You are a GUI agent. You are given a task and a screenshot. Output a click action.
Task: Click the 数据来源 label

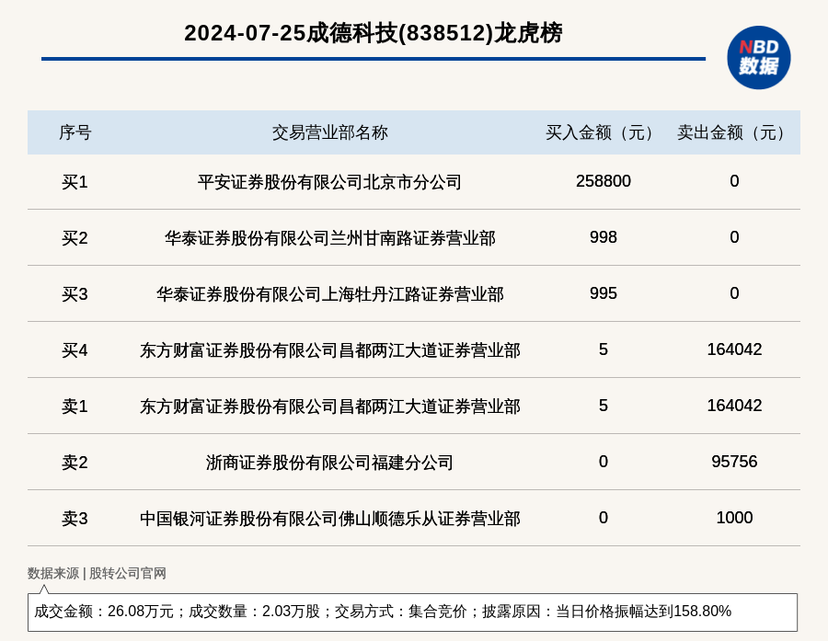[x=53, y=573]
